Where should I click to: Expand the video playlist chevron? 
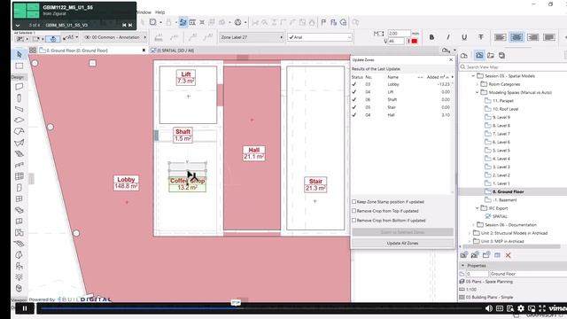[x=18, y=26]
